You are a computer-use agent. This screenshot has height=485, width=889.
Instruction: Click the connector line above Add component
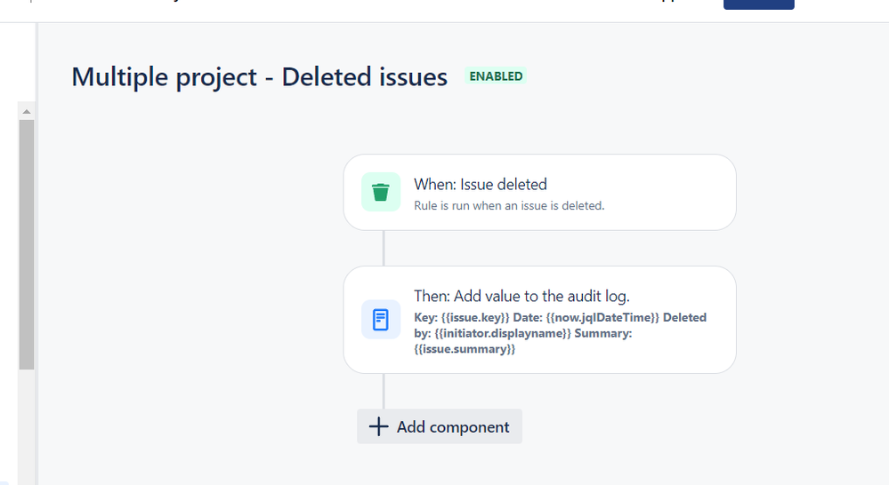[x=384, y=391]
